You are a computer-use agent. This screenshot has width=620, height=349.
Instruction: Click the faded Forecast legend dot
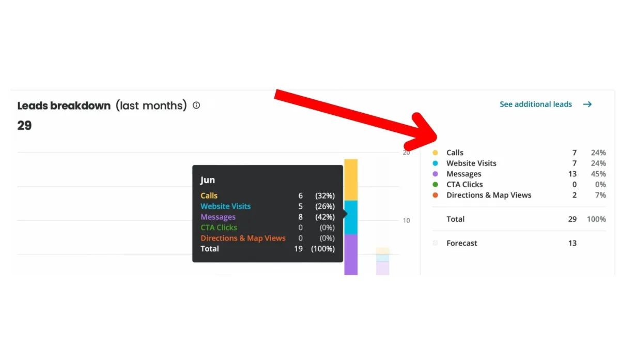coord(435,243)
